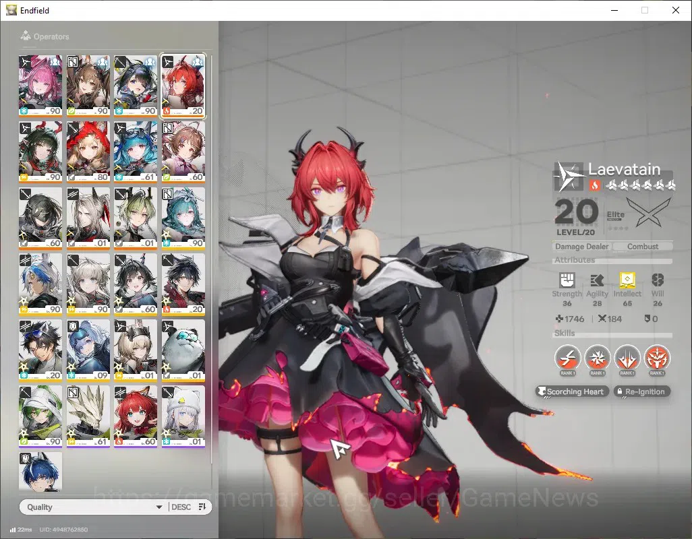Select the black-haired level 60 operator in fourth row
692x539 pixels.
136,284
